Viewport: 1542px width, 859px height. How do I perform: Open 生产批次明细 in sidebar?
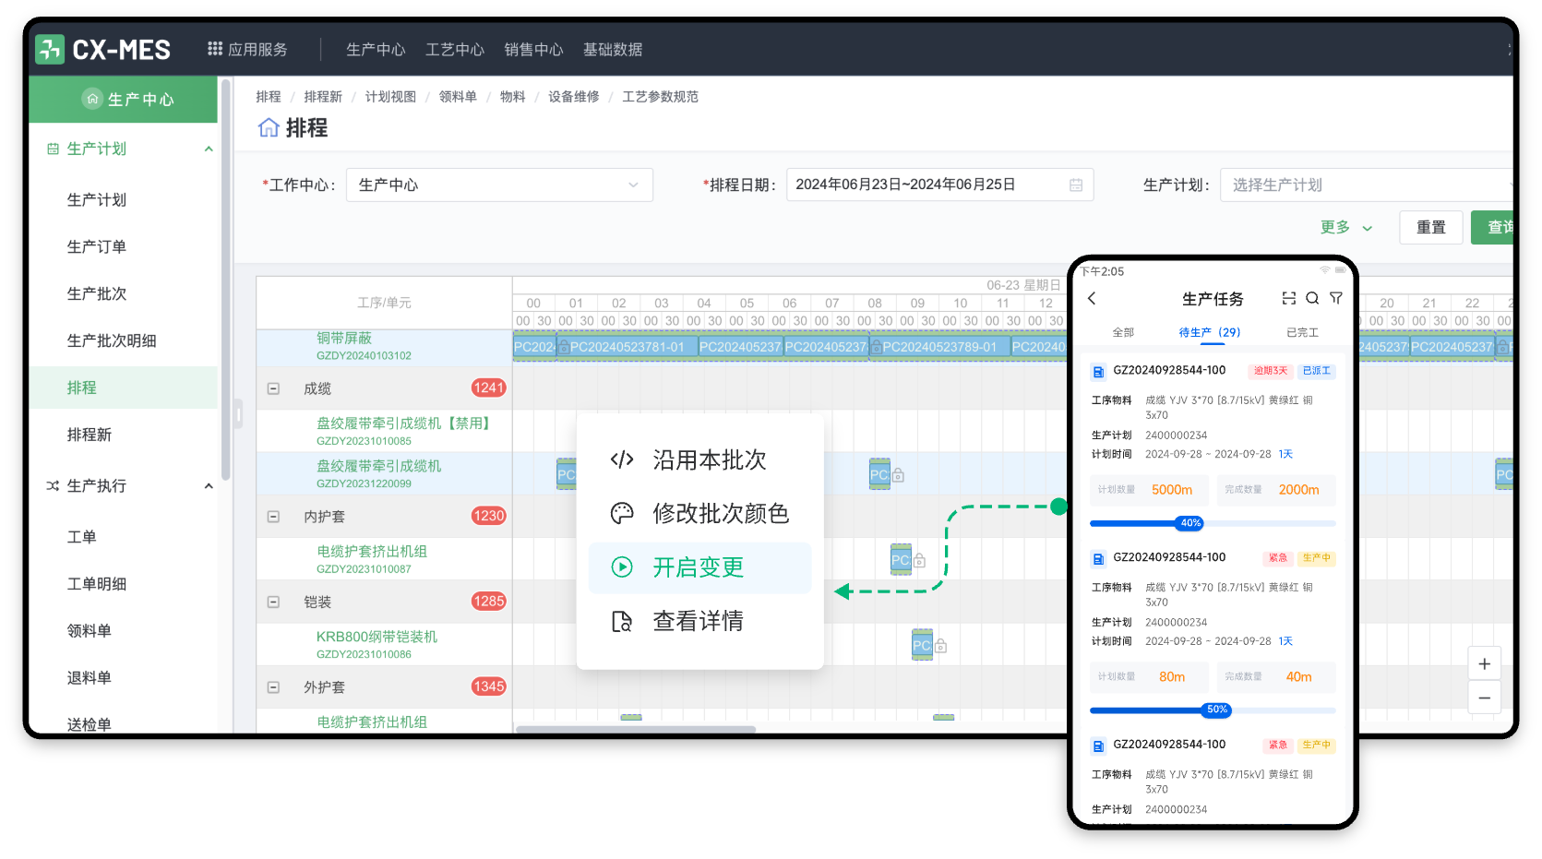(x=112, y=340)
